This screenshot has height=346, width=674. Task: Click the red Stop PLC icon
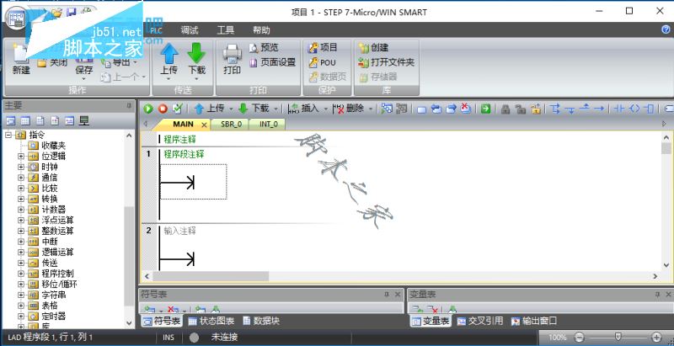tap(163, 109)
